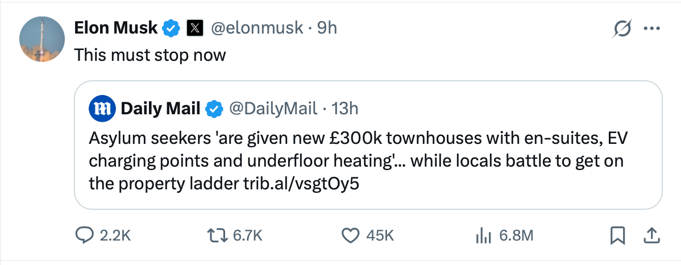The height and width of the screenshot is (265, 681).
Task: Click the Daily Mail logo avatar
Action: (x=102, y=108)
